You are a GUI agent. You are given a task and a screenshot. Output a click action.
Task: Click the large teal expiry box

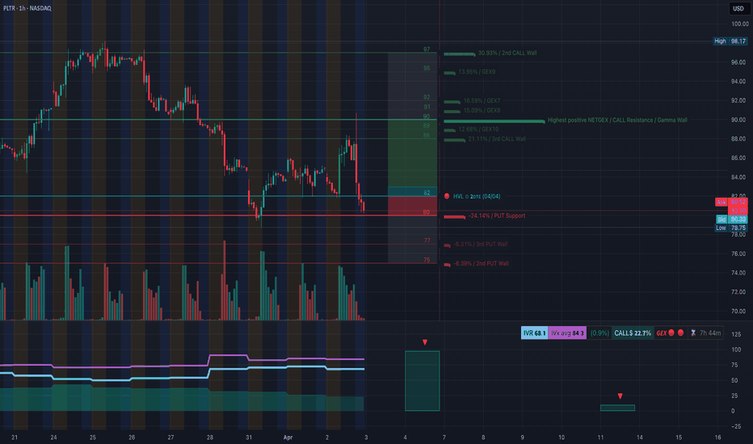coord(422,381)
